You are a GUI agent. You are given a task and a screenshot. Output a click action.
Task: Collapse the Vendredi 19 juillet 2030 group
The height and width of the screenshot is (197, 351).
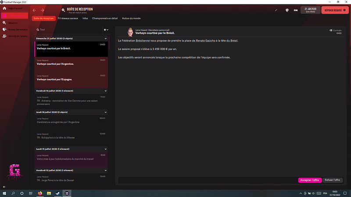point(106,91)
